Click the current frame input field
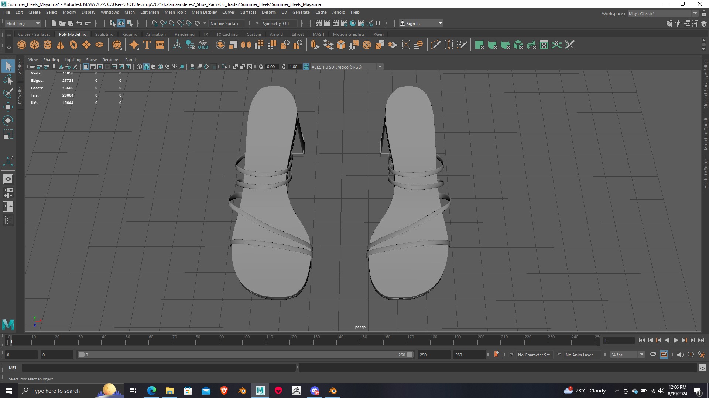The height and width of the screenshot is (398, 709). (619, 341)
